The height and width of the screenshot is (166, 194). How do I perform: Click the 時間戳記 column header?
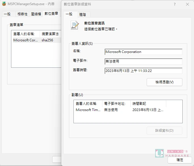pyautogui.click(x=148, y=104)
